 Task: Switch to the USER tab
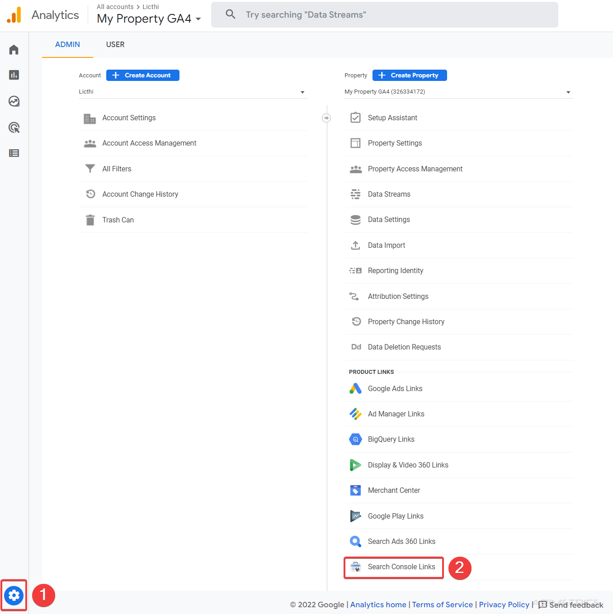115,44
